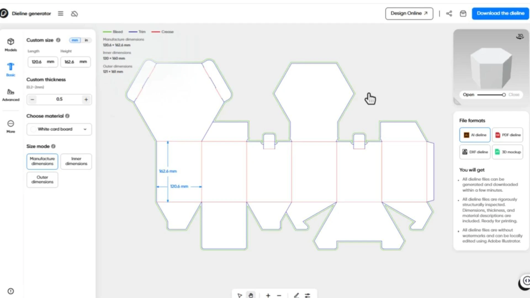Screen dimensions: 530x298
Task: Open the Advanced settings panel
Action: (11, 95)
